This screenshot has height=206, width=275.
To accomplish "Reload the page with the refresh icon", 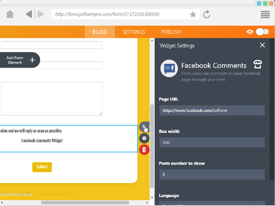I will (207, 15).
